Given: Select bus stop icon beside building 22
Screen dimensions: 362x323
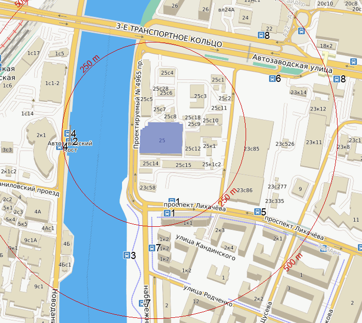Looking at the screenshot, I should coord(261,35).
